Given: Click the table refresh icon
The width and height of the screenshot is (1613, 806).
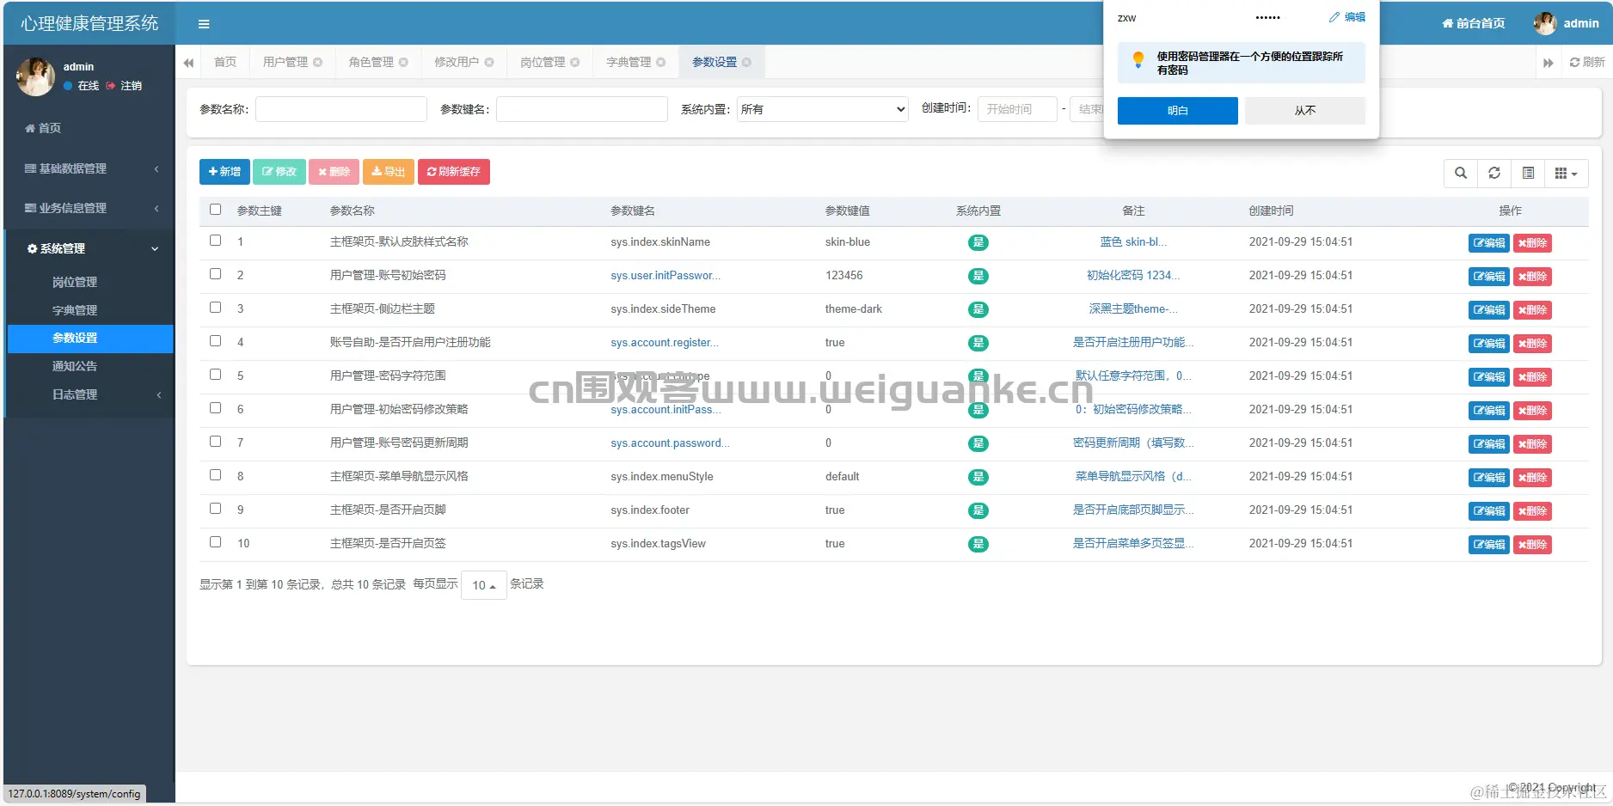Looking at the screenshot, I should 1494,173.
